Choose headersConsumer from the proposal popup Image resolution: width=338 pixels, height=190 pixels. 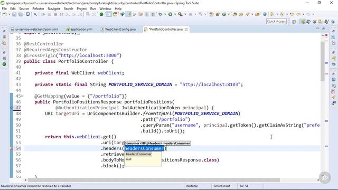click(139, 154)
